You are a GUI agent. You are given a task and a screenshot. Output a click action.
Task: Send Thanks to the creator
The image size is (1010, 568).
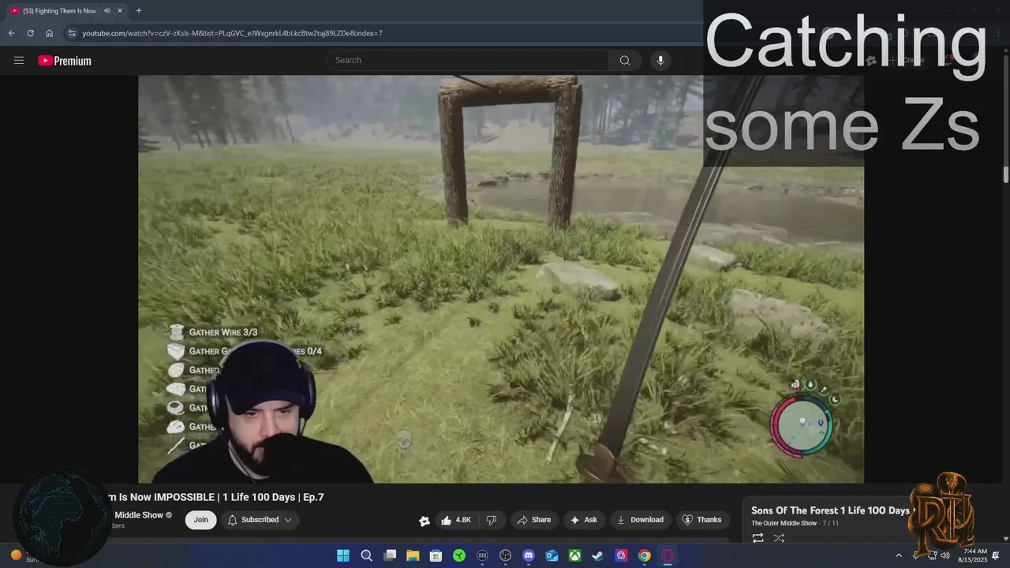click(701, 520)
